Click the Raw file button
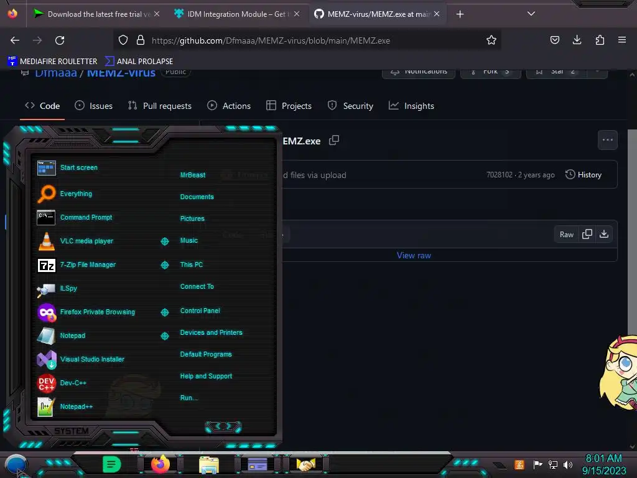Viewport: 637px width, 478px height. coord(566,235)
